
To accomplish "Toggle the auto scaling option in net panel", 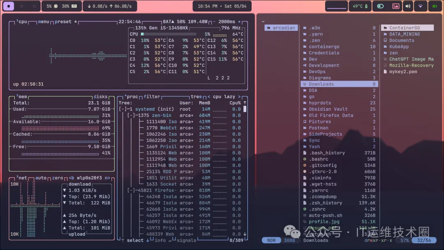I will (41, 178).
